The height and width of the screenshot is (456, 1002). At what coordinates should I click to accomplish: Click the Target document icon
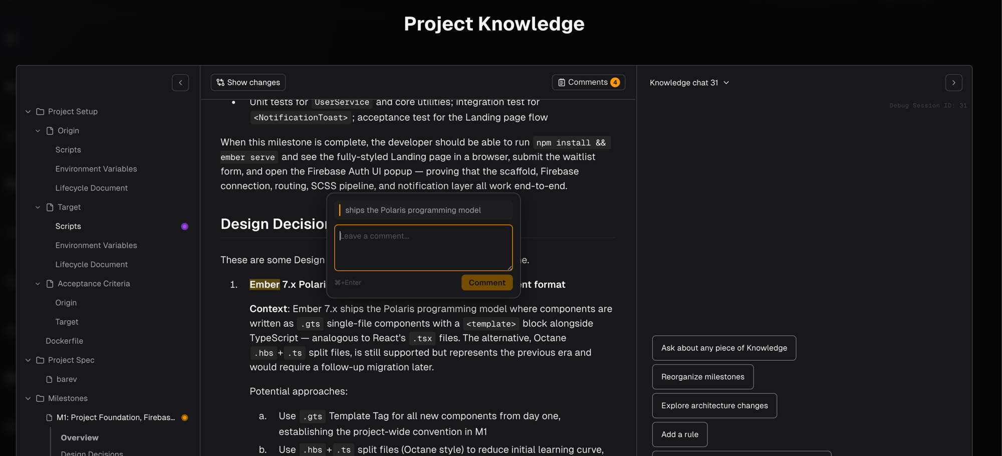pos(50,207)
